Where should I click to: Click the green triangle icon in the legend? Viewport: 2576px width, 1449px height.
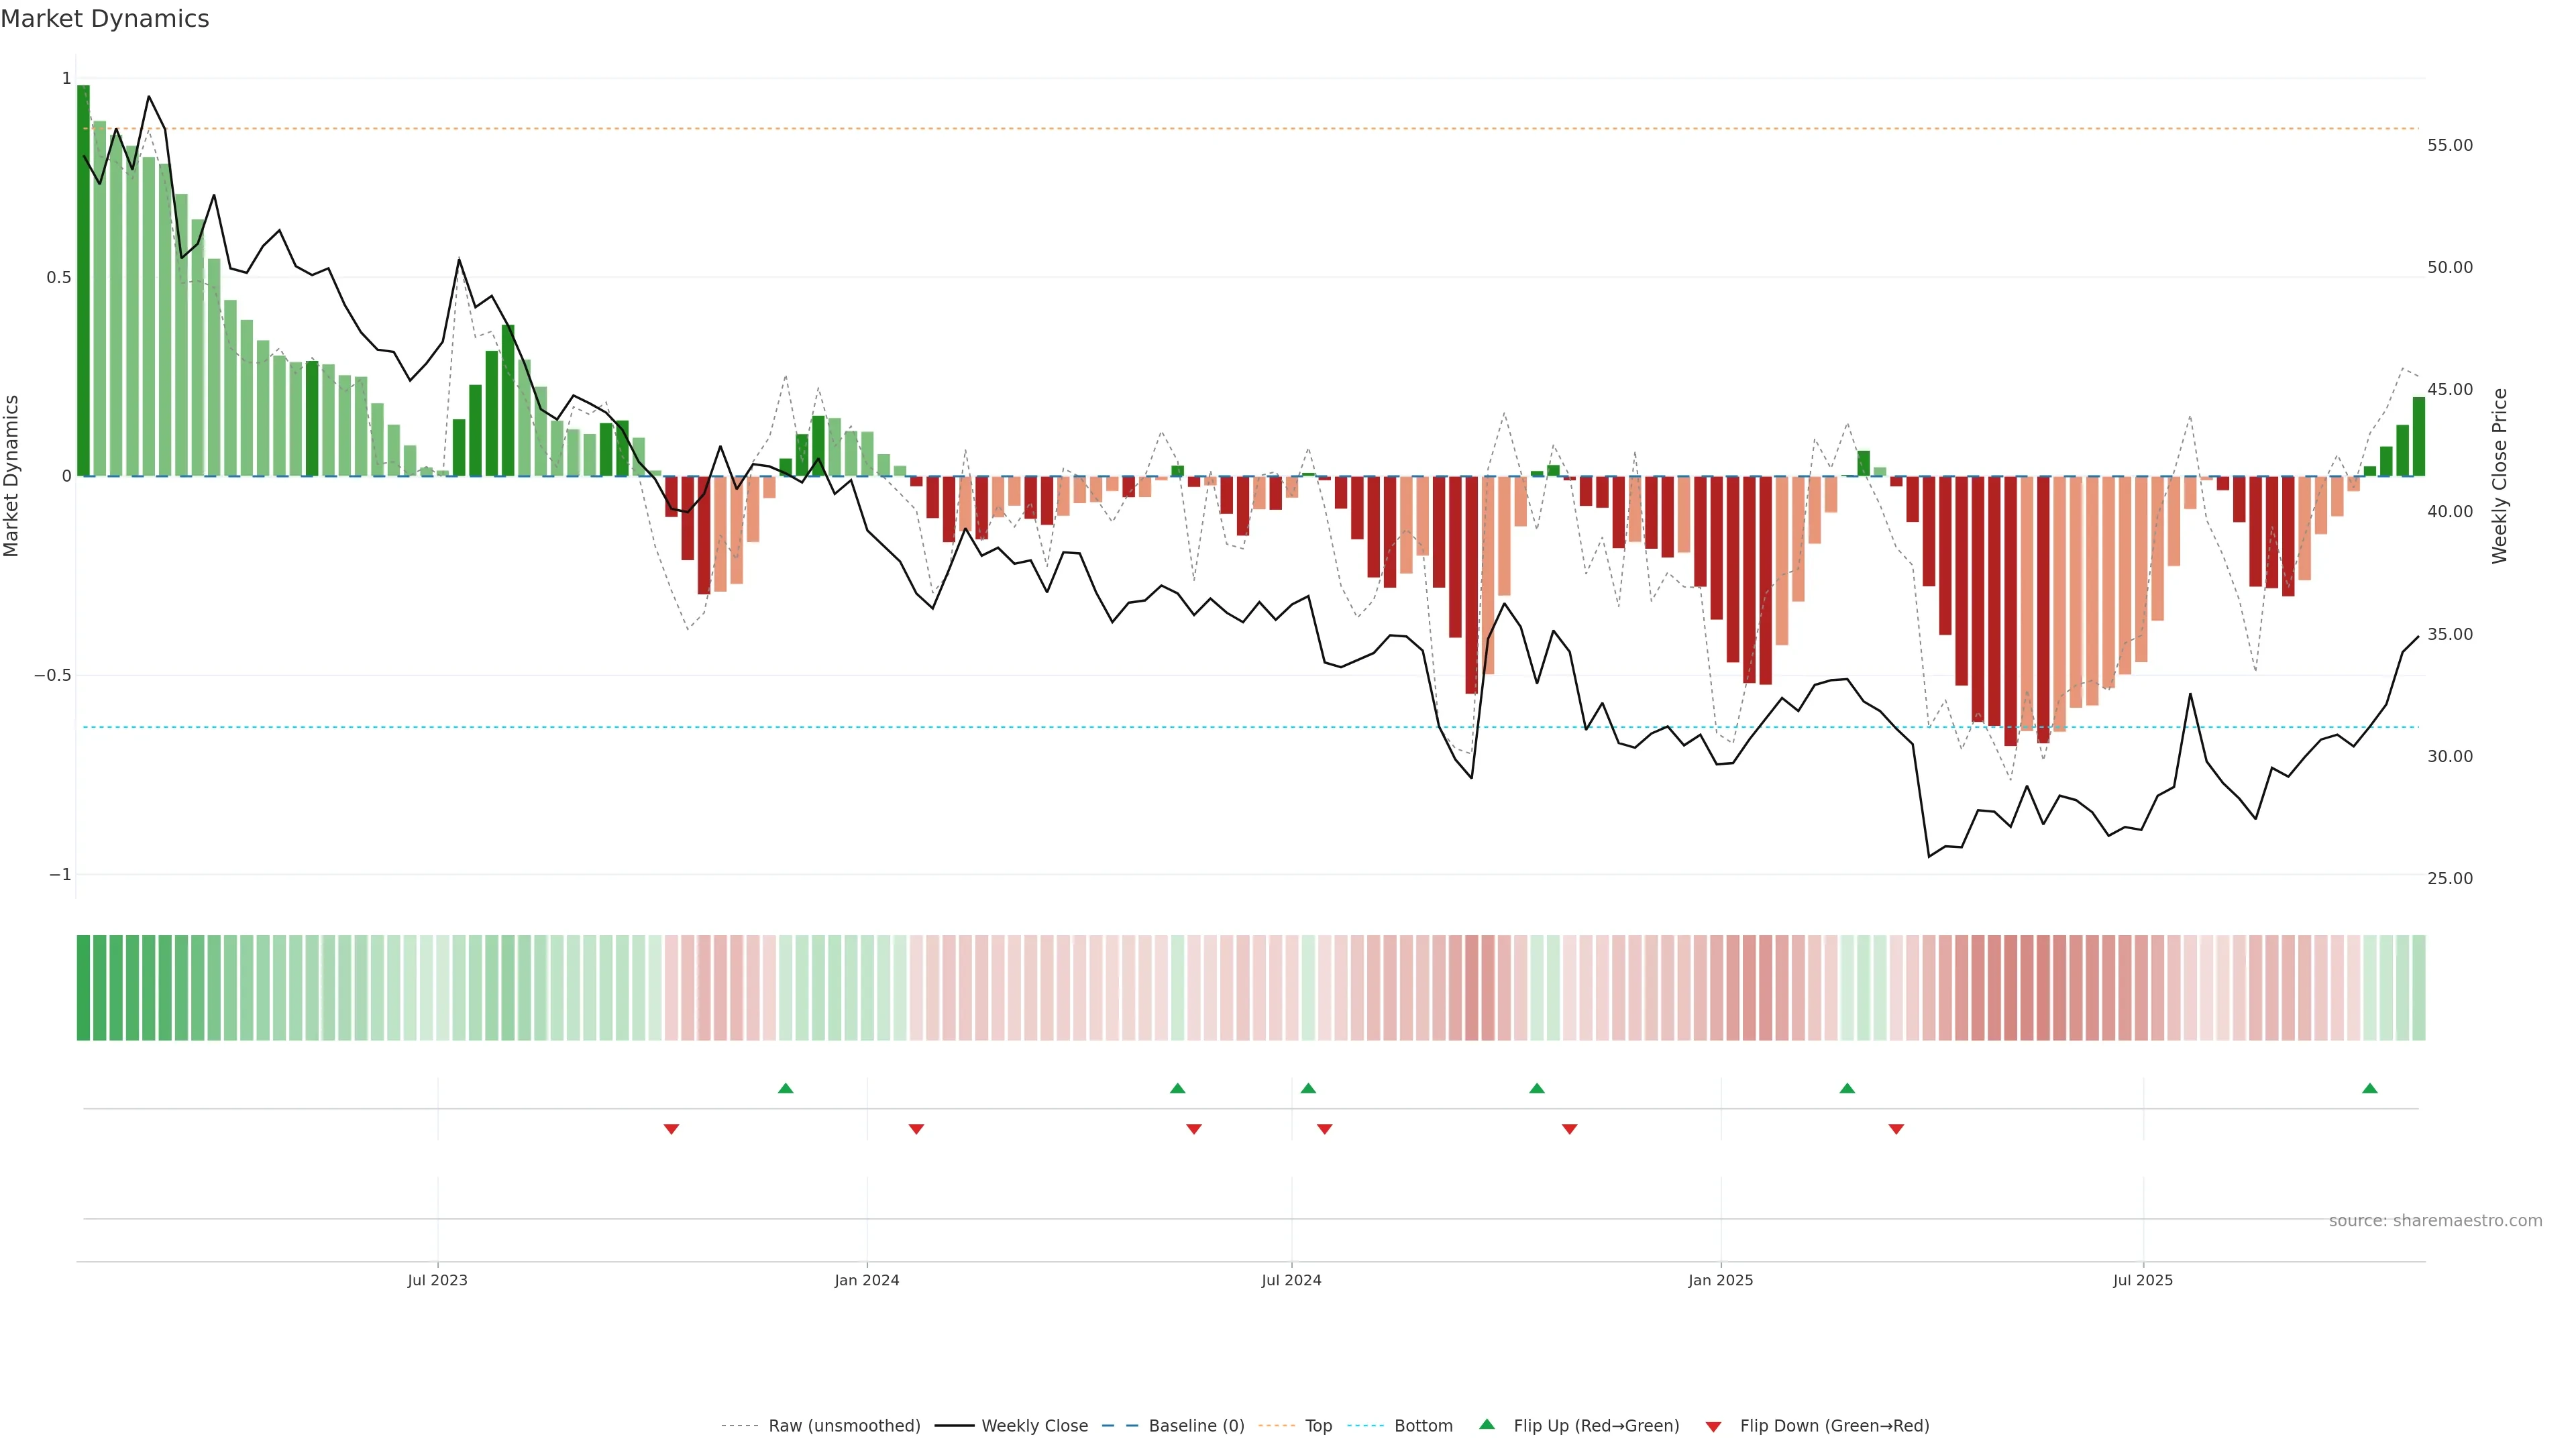[x=1487, y=1424]
